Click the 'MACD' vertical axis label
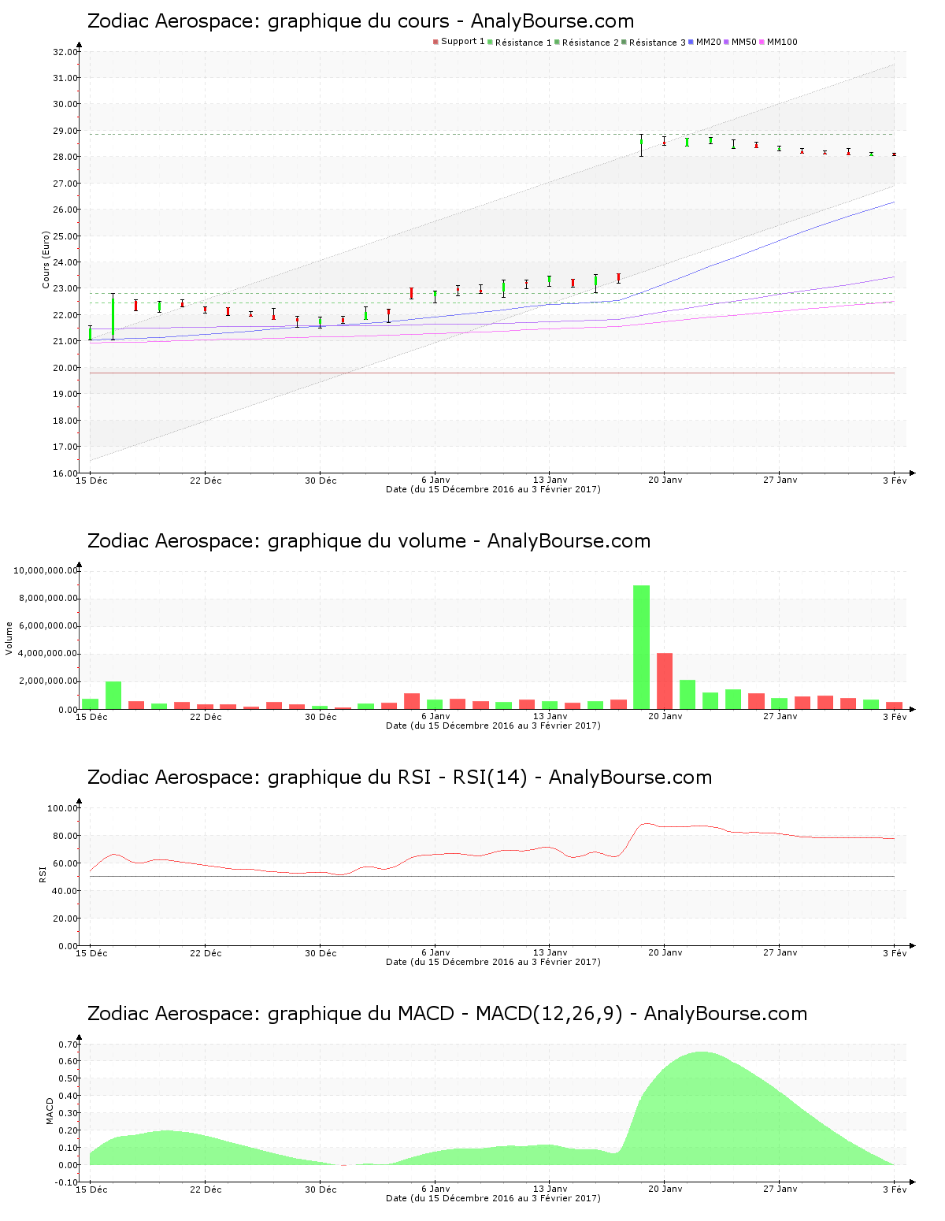 pyautogui.click(x=50, y=1111)
